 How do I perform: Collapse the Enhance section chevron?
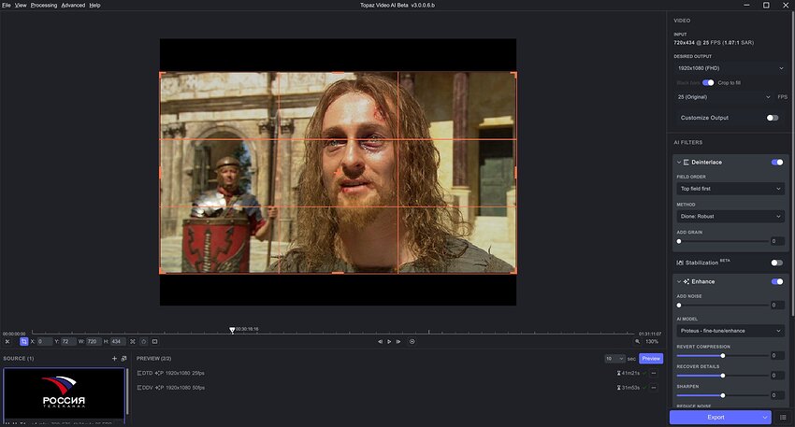679,281
